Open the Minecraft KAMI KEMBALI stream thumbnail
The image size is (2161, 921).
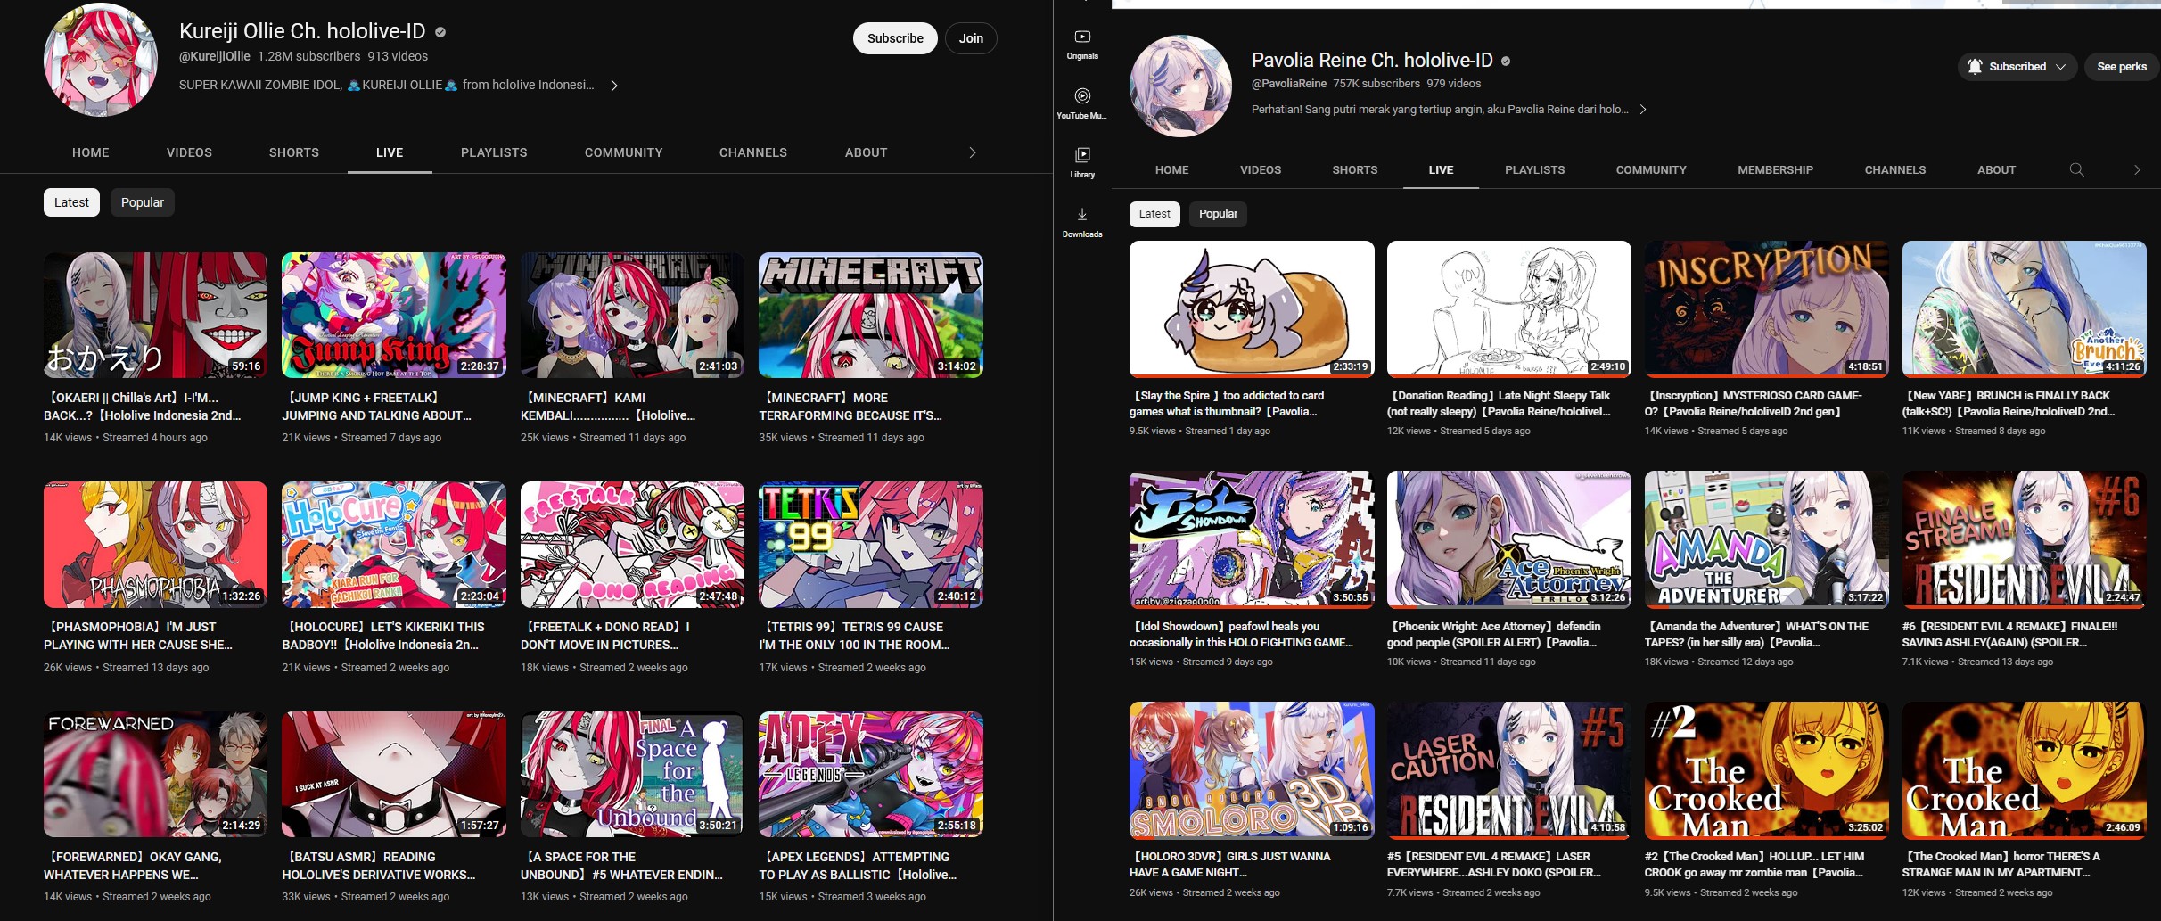tap(632, 315)
